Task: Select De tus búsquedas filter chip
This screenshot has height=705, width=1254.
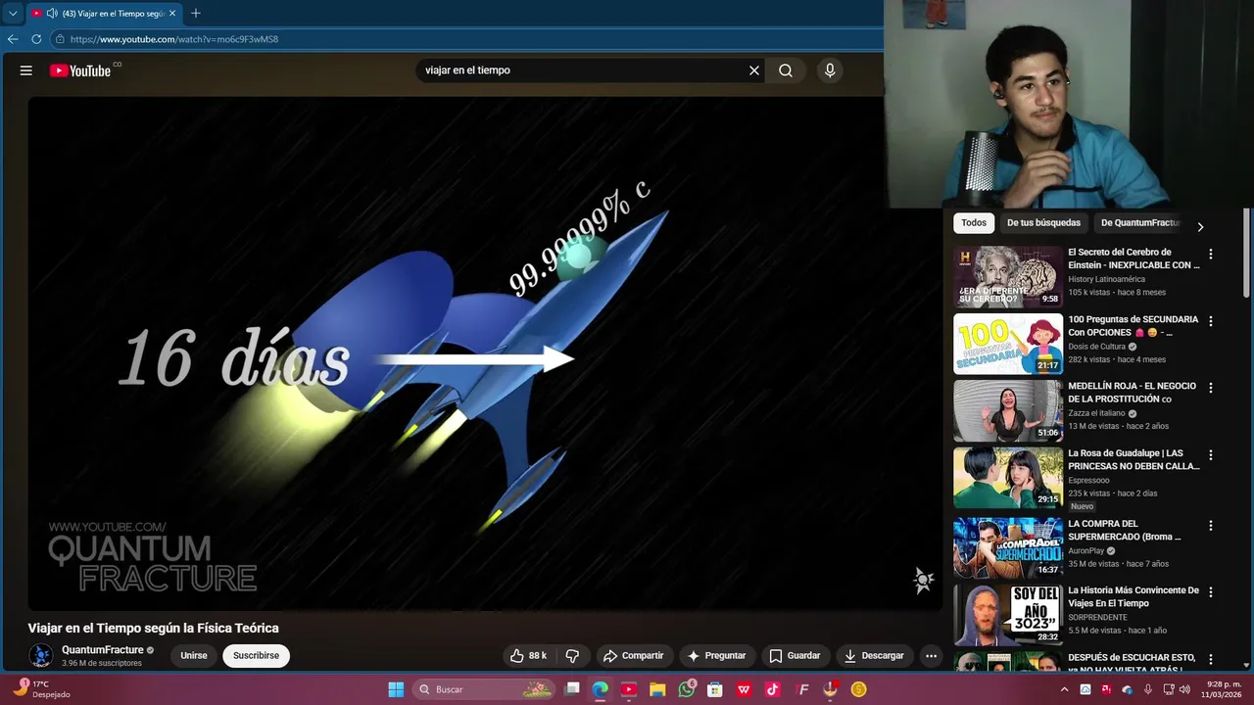Action: [x=1043, y=223]
